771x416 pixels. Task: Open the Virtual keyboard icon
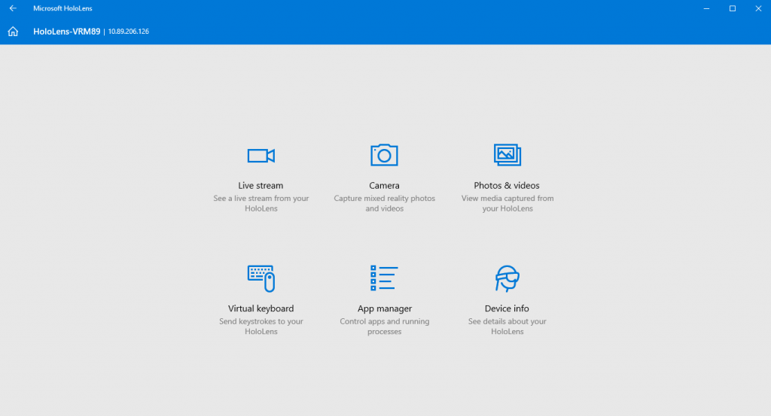261,278
